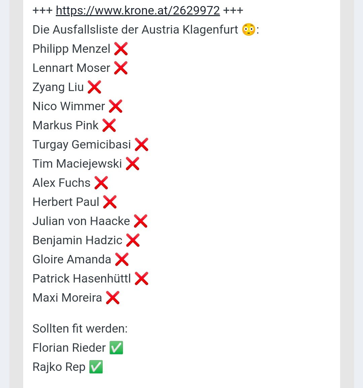
Task: Click the green checkmark next to Rajko Rep
Action: click(96, 367)
